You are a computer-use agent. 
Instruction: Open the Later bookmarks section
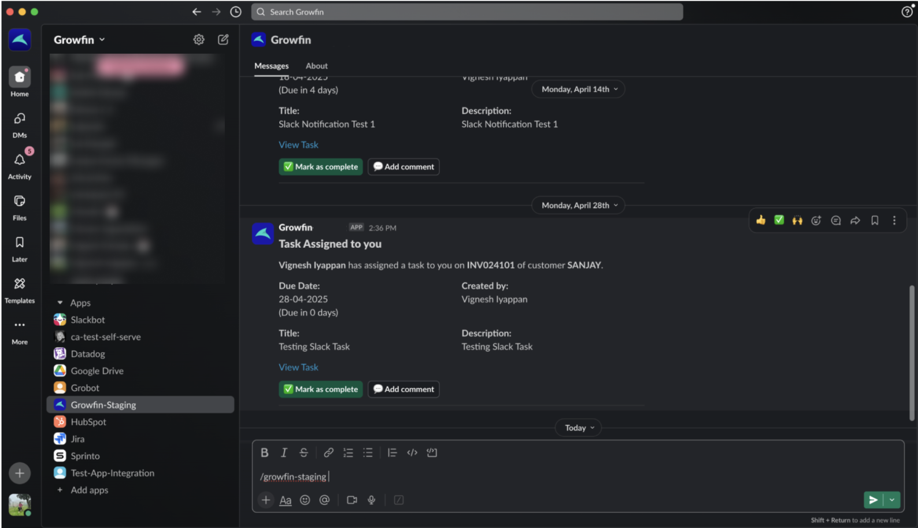tap(20, 248)
